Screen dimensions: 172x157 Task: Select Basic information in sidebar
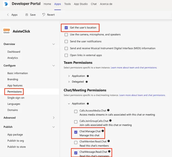[x=18, y=73]
